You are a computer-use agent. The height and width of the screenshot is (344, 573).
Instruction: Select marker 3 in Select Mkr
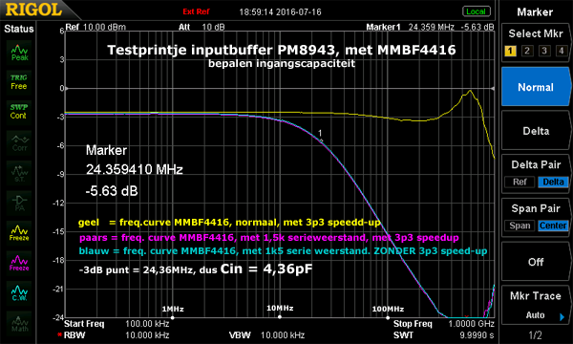click(x=544, y=51)
